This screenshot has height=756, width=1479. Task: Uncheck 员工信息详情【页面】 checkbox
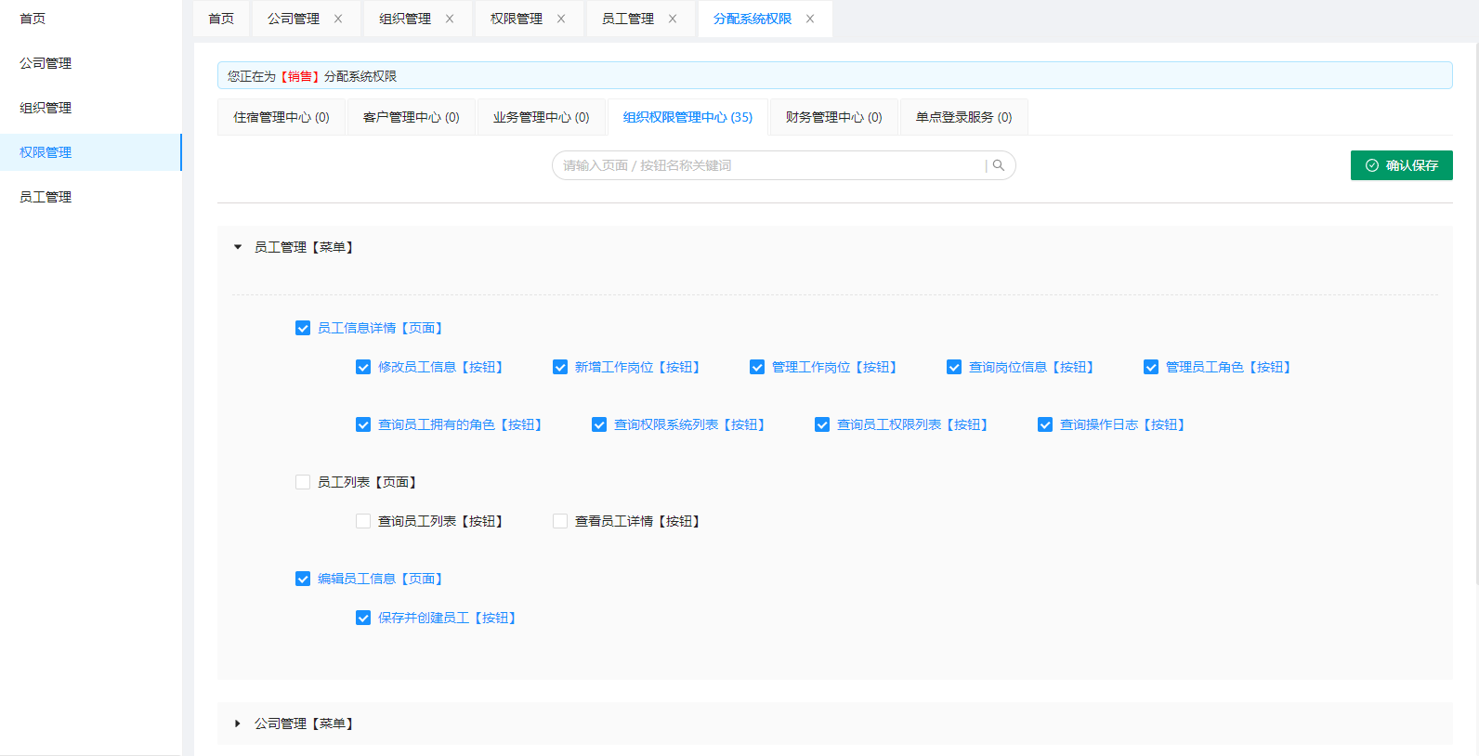tap(303, 328)
